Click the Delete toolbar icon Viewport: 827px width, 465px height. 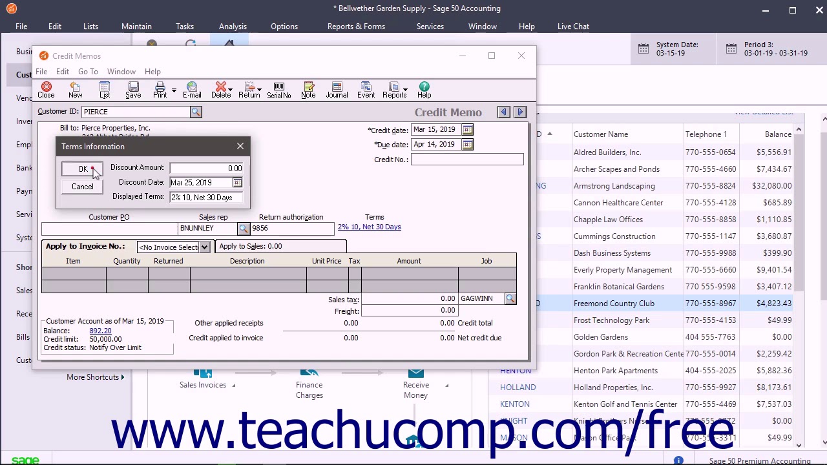point(221,90)
